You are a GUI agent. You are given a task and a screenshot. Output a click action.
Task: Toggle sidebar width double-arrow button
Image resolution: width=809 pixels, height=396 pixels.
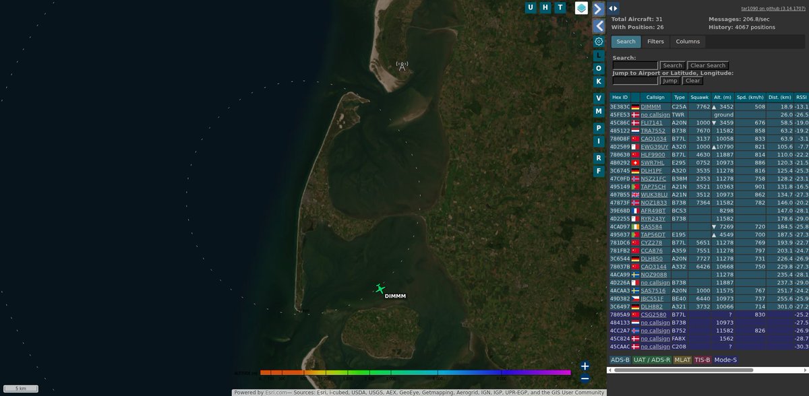coord(613,8)
